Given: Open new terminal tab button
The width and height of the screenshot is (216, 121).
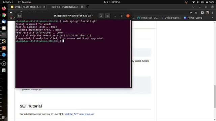Looking at the screenshot, I should click(19, 16).
